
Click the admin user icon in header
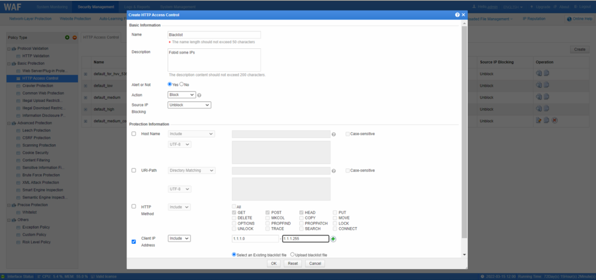[x=474, y=7]
